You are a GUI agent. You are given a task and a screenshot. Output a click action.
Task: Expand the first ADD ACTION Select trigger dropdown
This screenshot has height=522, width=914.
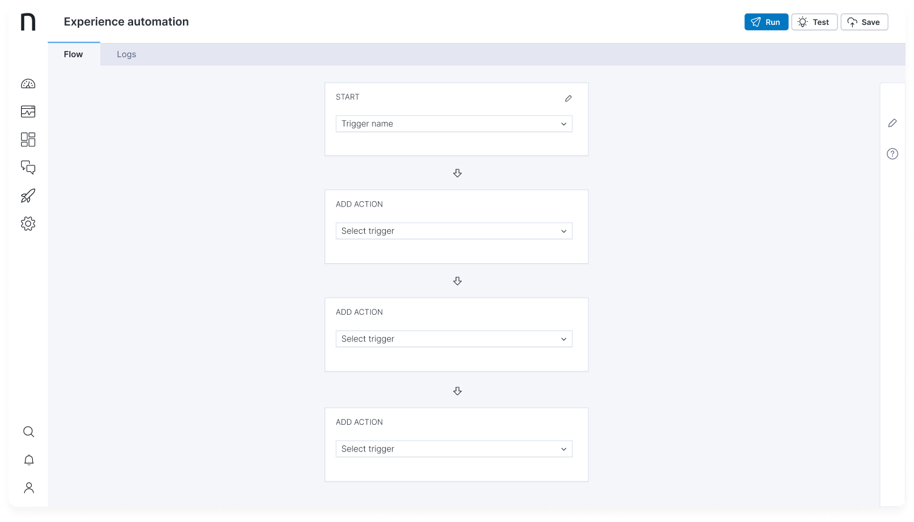(x=453, y=232)
